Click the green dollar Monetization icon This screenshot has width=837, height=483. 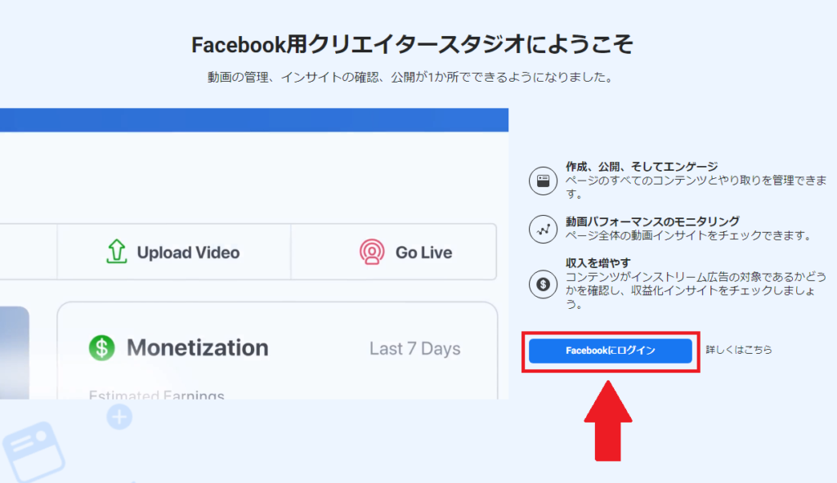102,348
